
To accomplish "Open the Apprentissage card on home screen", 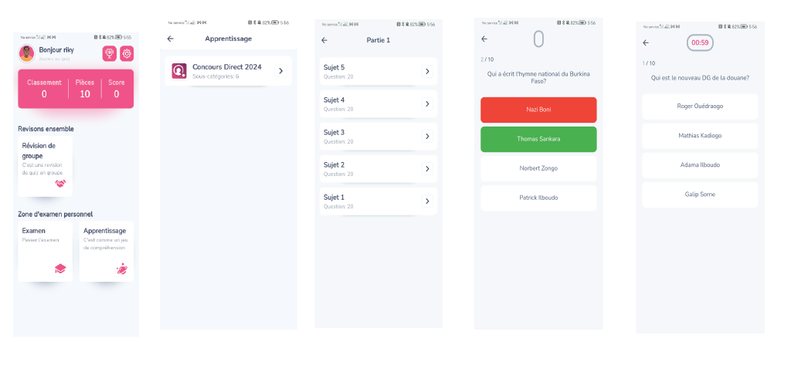I will click(107, 251).
